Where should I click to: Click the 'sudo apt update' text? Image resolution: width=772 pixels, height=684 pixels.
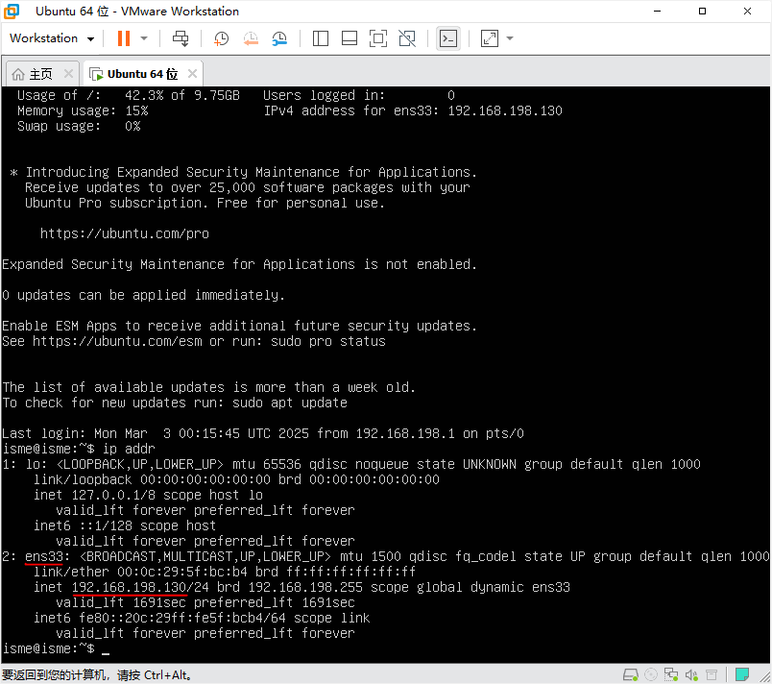coord(290,403)
